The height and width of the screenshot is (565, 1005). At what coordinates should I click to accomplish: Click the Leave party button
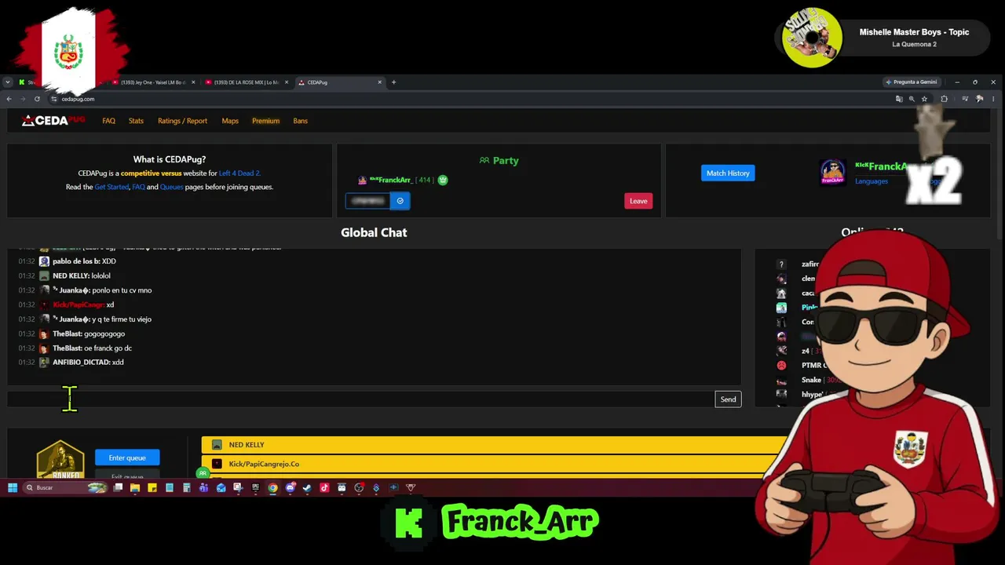pos(638,201)
